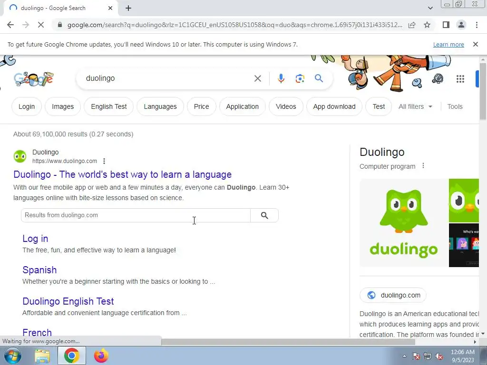
Task: Open the Log in sitelink
Action: pos(35,239)
